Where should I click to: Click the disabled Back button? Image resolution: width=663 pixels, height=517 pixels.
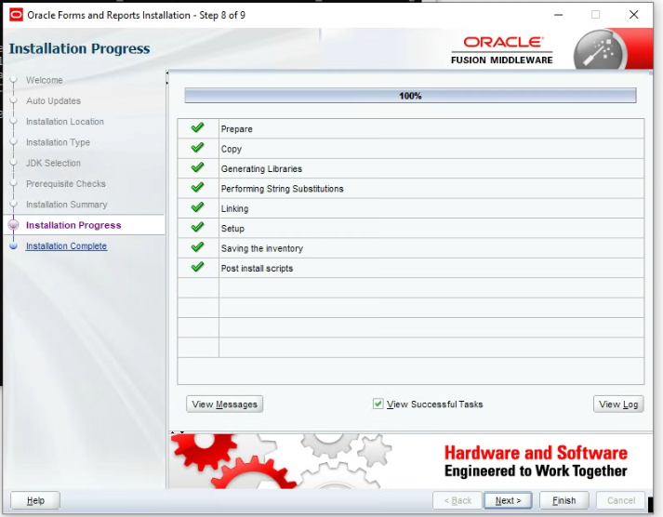[x=457, y=500]
